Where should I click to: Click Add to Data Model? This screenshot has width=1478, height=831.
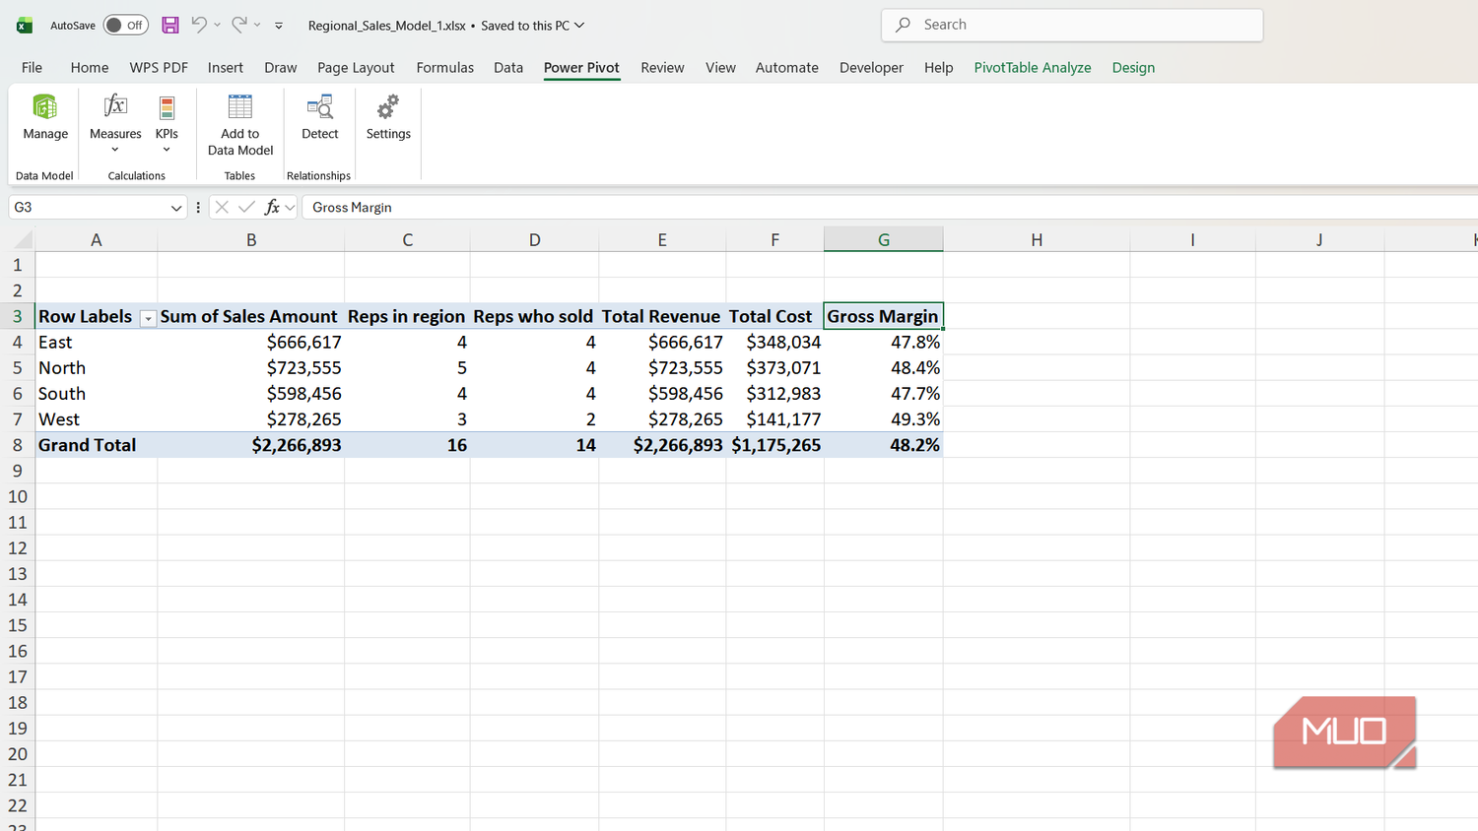coord(240,125)
